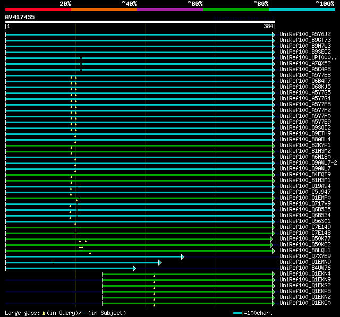Screen dimensions: 340x317
Task: Click the white query sequence bar
Action: pos(140,22)
